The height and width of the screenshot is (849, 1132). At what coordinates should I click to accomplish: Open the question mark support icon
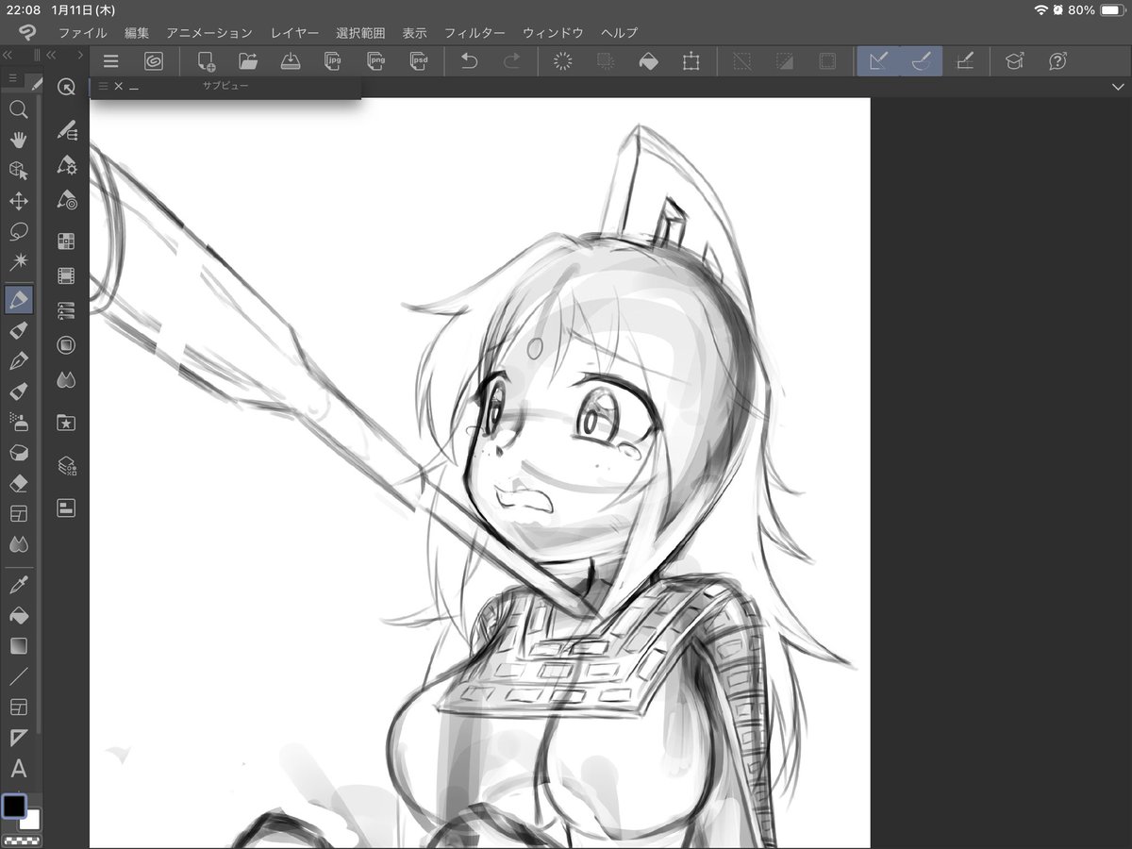[1057, 62]
